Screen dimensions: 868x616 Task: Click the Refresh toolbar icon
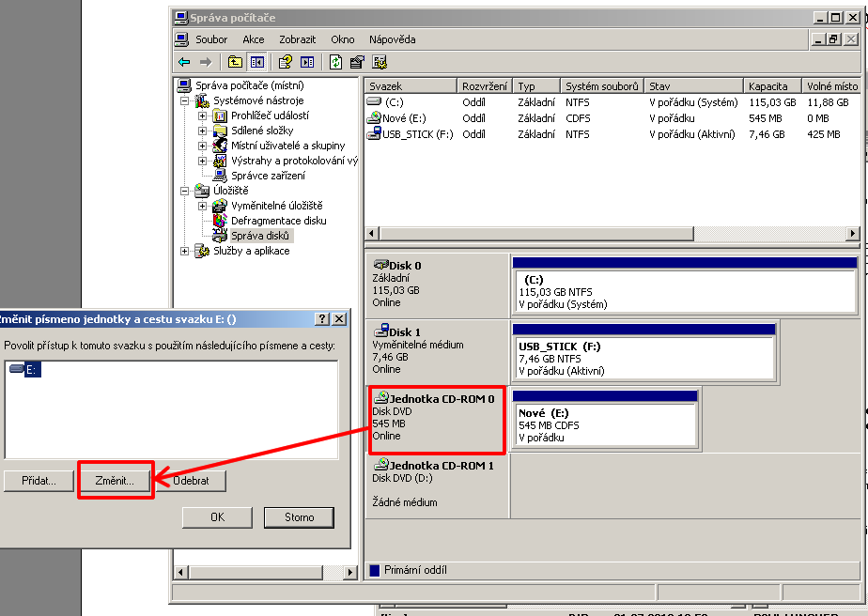(335, 62)
